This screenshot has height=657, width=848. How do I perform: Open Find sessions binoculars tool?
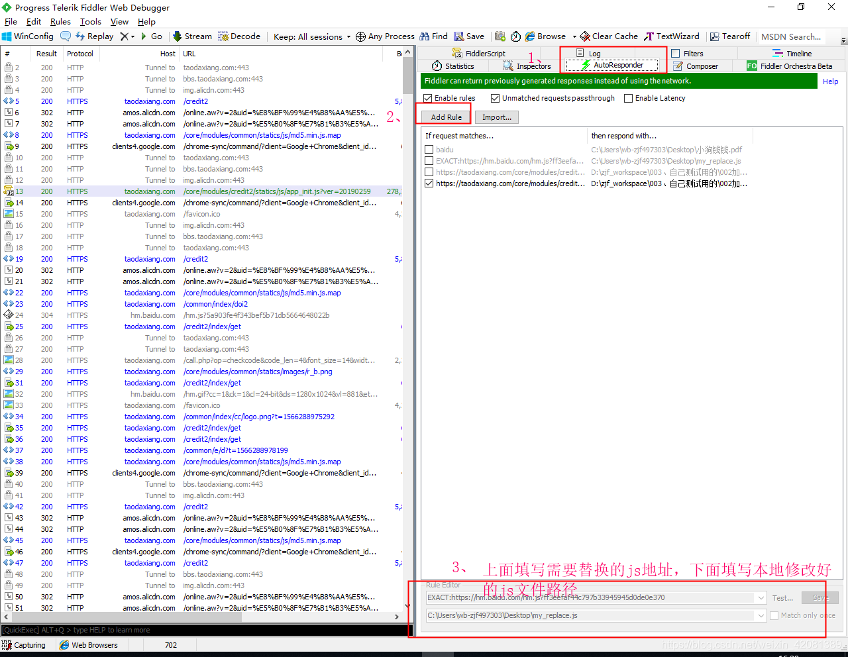[x=434, y=36]
